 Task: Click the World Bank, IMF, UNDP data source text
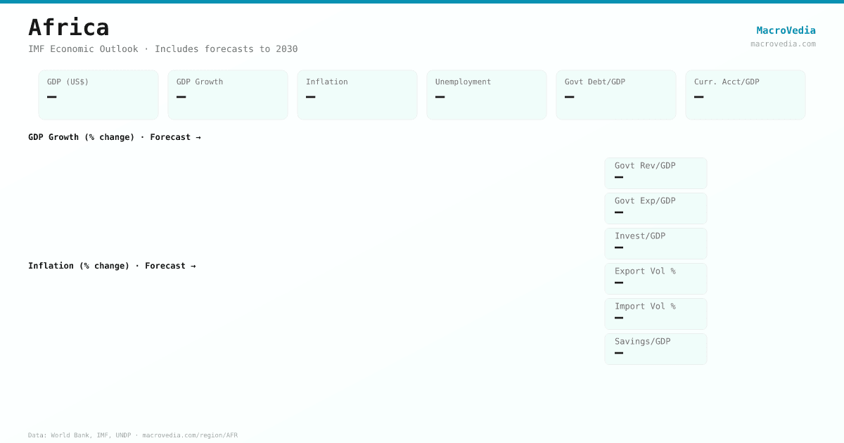(x=90, y=435)
